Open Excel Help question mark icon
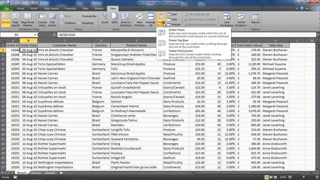 pos(302,8)
